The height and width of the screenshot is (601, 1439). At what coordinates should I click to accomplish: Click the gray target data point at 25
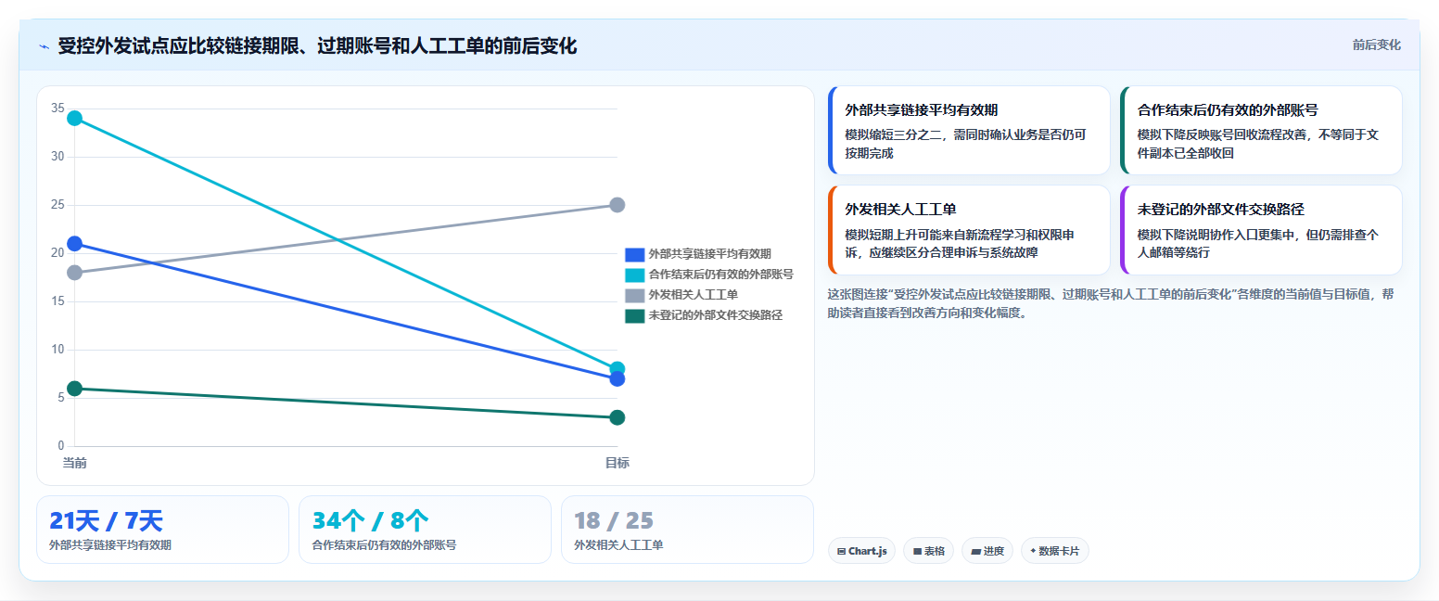click(618, 205)
